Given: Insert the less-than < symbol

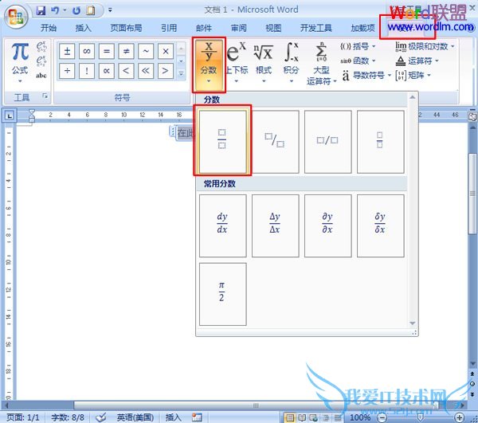Looking at the screenshot, I should (x=126, y=71).
